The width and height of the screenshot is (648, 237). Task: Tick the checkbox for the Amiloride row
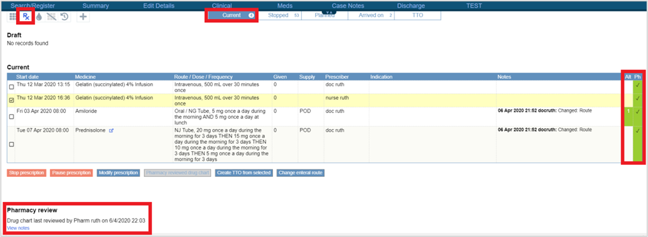pos(11,117)
